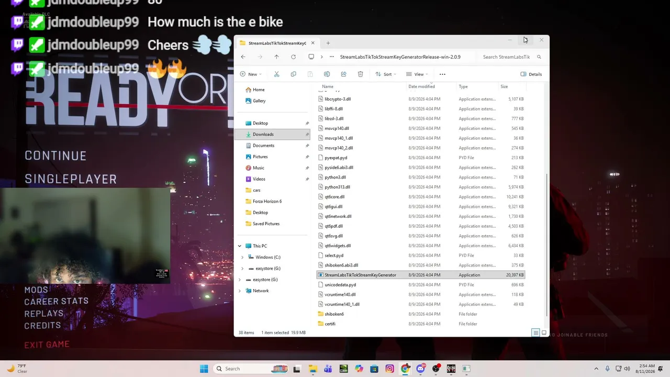
Task: Go back in File Explorer
Action: click(243, 57)
